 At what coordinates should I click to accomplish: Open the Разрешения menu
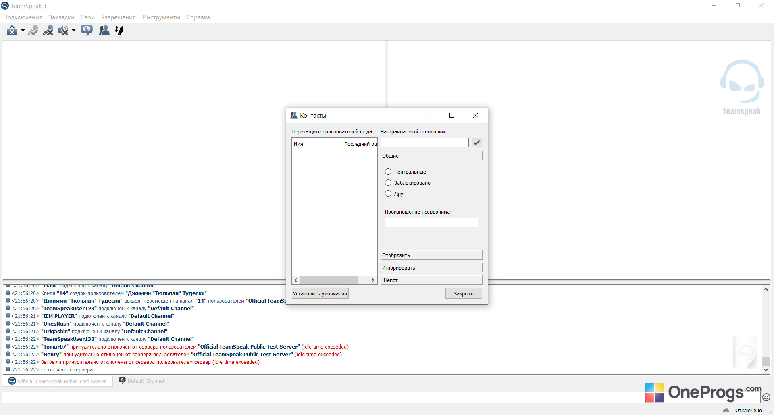point(118,17)
